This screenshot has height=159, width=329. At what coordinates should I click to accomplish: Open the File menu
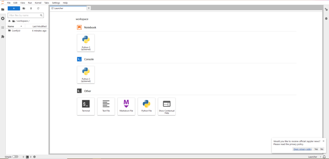point(9,3)
